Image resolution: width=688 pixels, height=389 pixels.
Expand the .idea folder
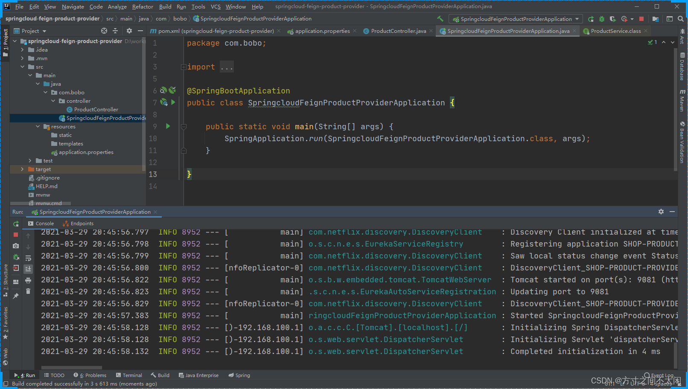[x=22, y=50]
